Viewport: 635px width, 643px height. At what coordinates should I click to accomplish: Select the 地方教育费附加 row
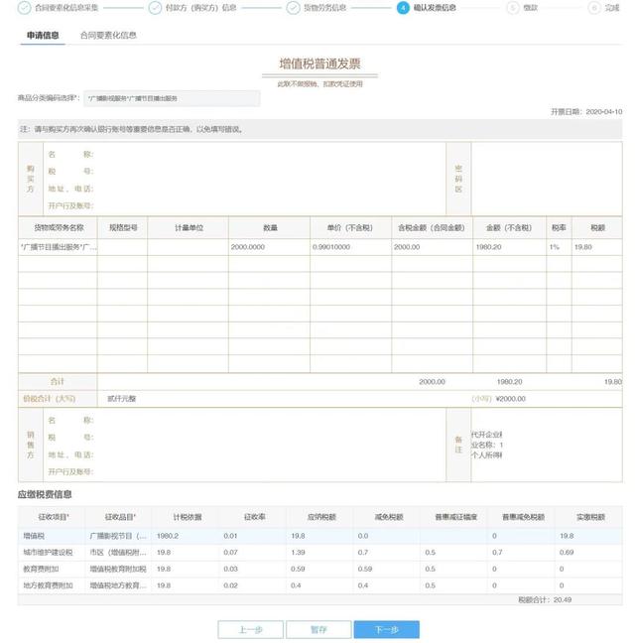[319, 585]
